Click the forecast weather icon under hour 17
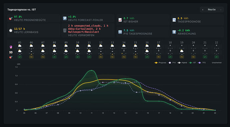Screen dimensions: 230x127 pos(159,46)
